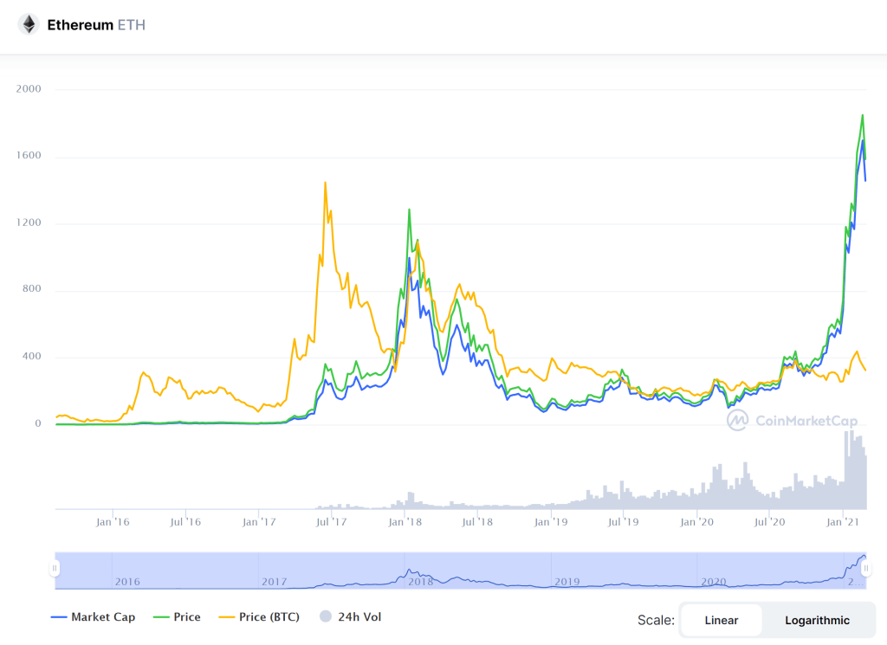Hide the Market Cap series via legend label
This screenshot has height=645, width=887.
coord(101,617)
